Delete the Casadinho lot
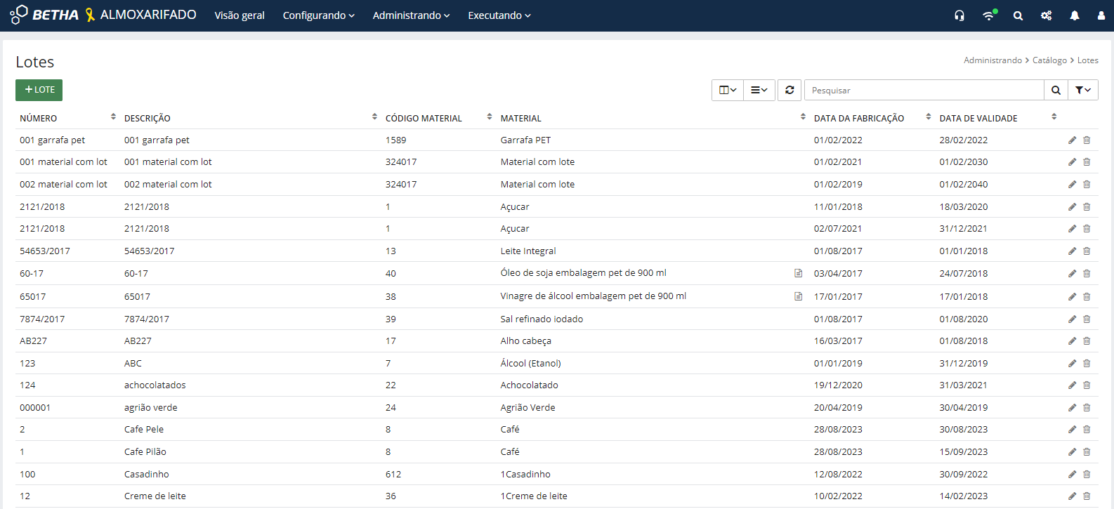Image resolution: width=1114 pixels, height=509 pixels. 1087,475
